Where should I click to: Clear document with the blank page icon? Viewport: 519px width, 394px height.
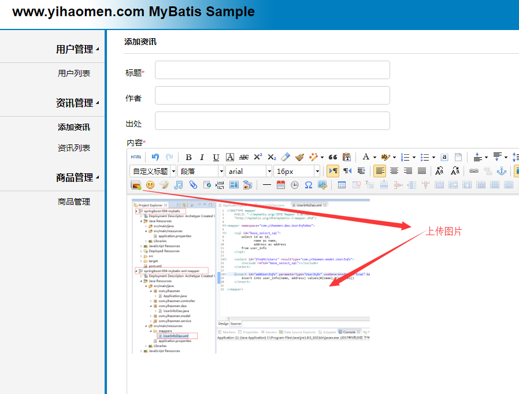click(x=458, y=157)
